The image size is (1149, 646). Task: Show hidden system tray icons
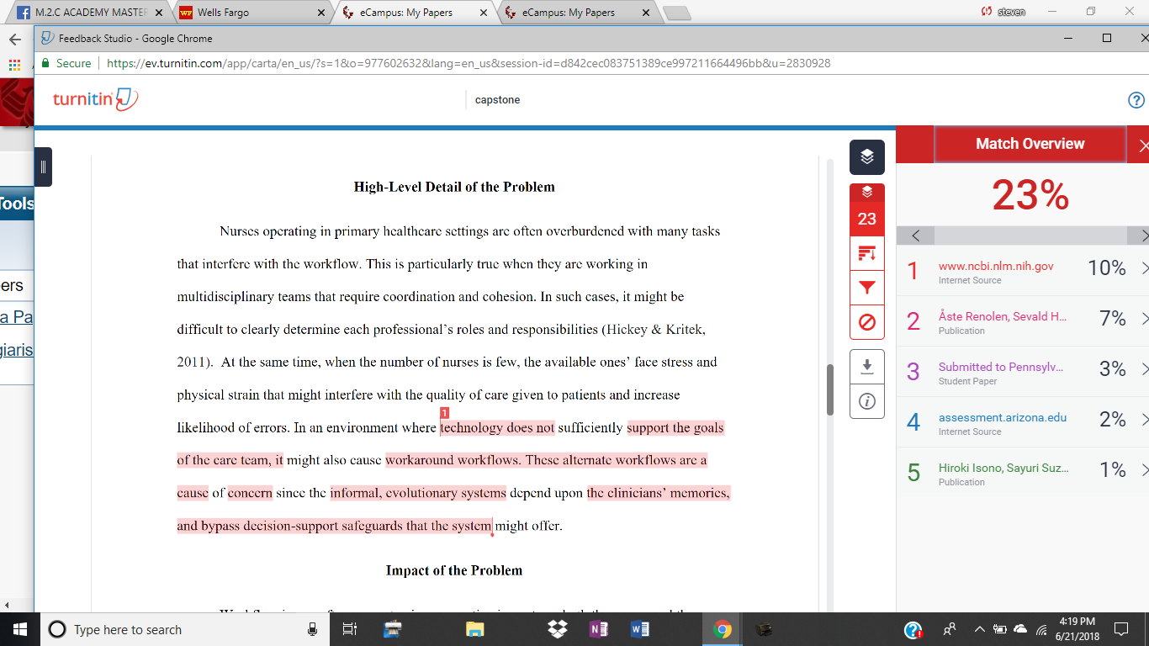(979, 629)
